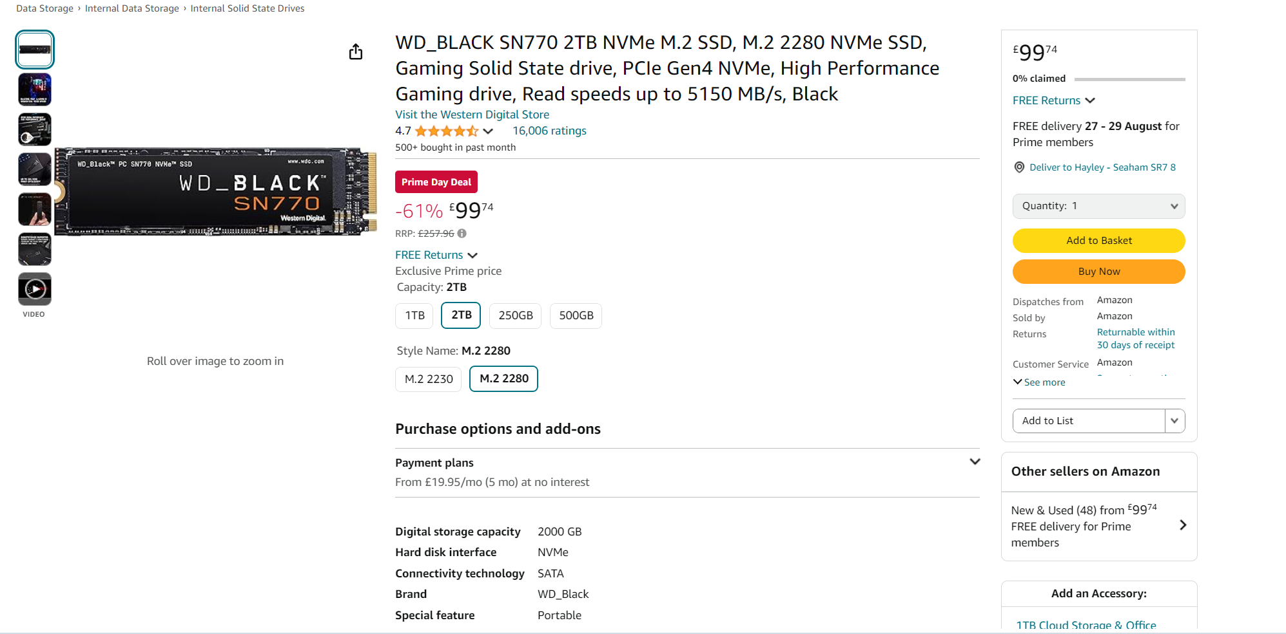
Task: Select the 1TB capacity option
Action: (415, 315)
